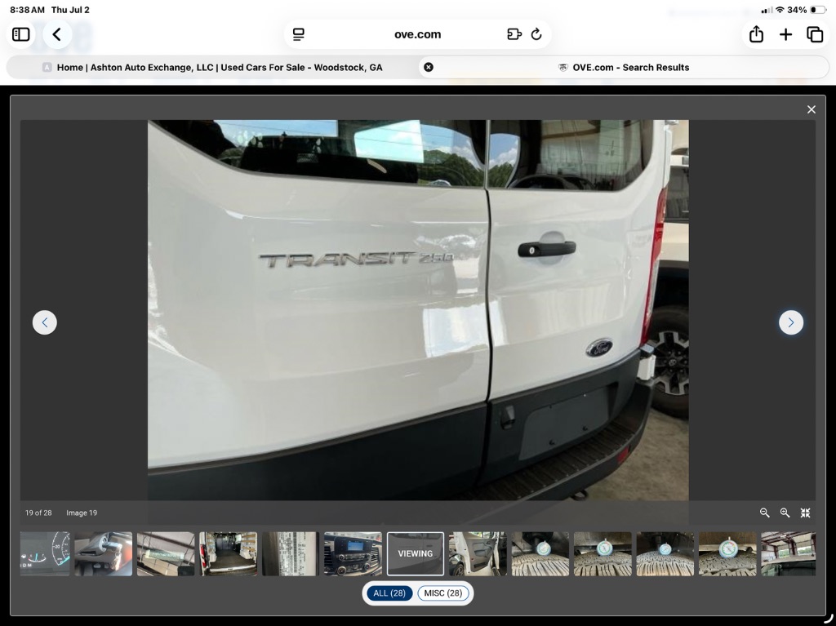Zoom in with the plus magnifier icon
Screen dimensions: 836x626
click(x=785, y=513)
